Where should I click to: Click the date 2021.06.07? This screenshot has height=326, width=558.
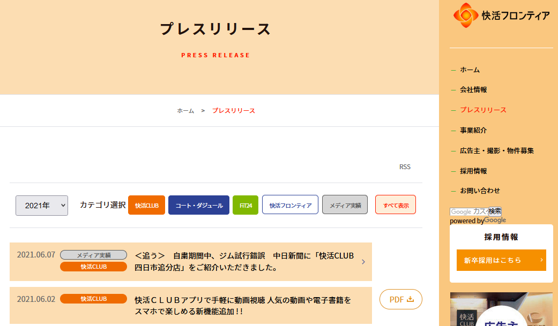click(36, 255)
